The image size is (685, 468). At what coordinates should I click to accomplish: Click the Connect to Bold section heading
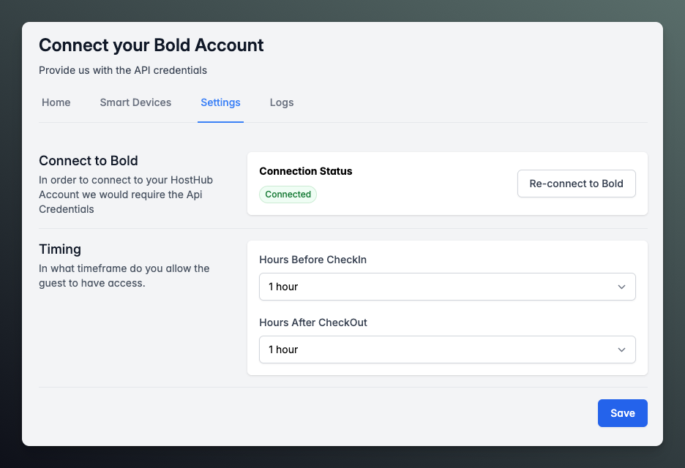coord(89,161)
